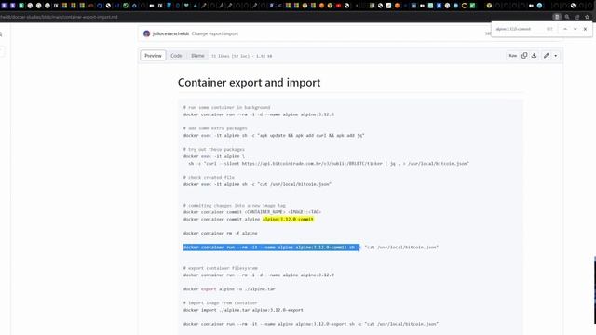The image size is (596, 335).
Task: Open the Blame view tab
Action: (197, 56)
